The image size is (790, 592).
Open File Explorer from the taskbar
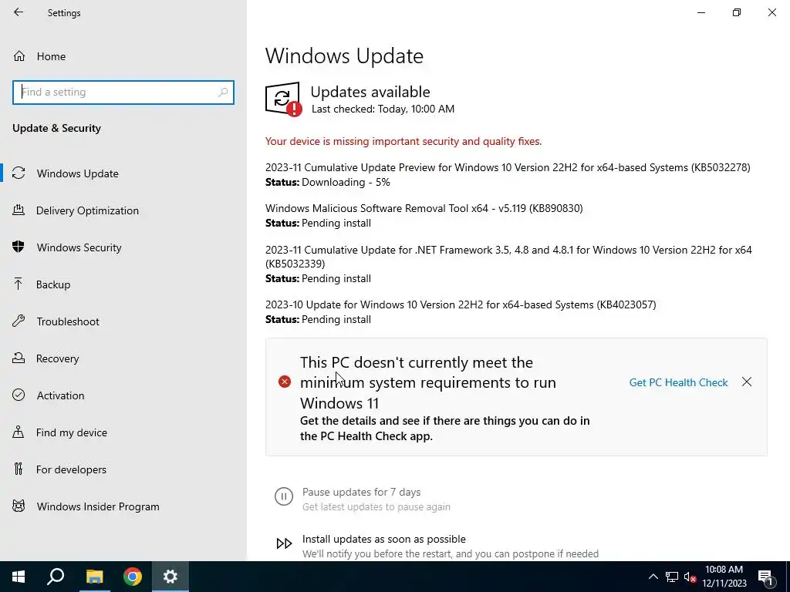point(94,577)
